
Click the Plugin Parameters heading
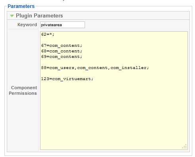tap(39, 15)
